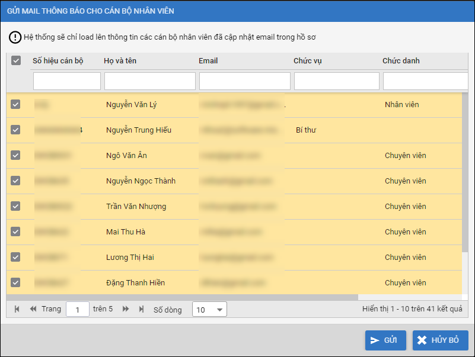The height and width of the screenshot is (357, 475).
Task: Click the Số hiệu cán bộ filter field
Action: tap(67, 81)
